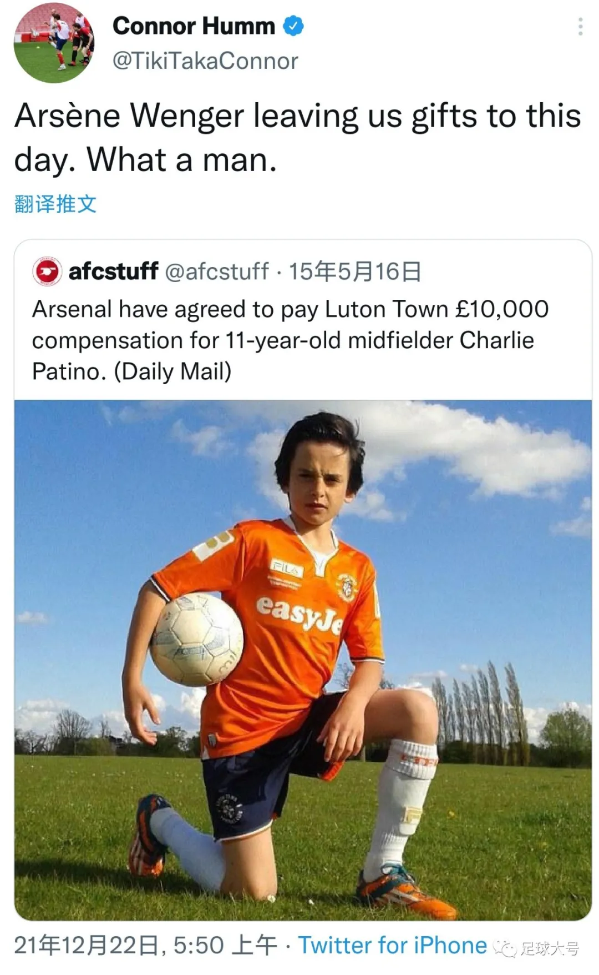Click the Luton Town crest on the shirt
This screenshot has height=975, width=599.
pyautogui.click(x=347, y=587)
